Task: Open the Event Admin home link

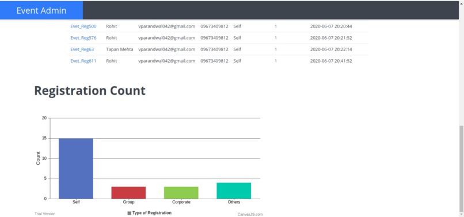Action: click(x=41, y=11)
